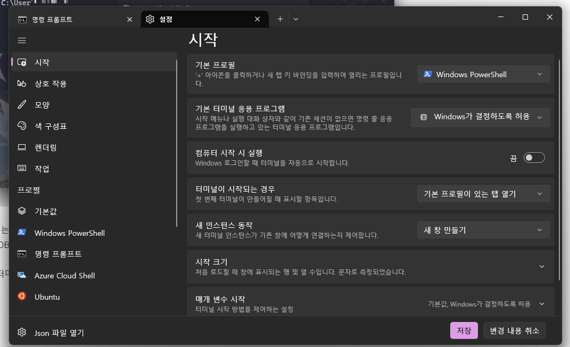Click the Azure Cloud Shell profile icon

point(22,275)
